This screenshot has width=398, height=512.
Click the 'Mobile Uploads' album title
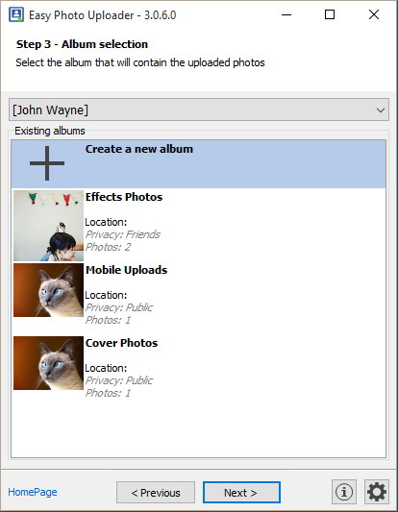pos(127,270)
